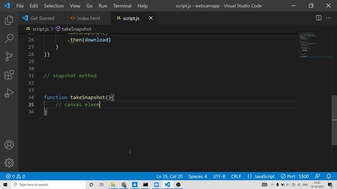Image resolution: width=337 pixels, height=189 pixels.
Task: Open the View menu
Action: [75, 6]
